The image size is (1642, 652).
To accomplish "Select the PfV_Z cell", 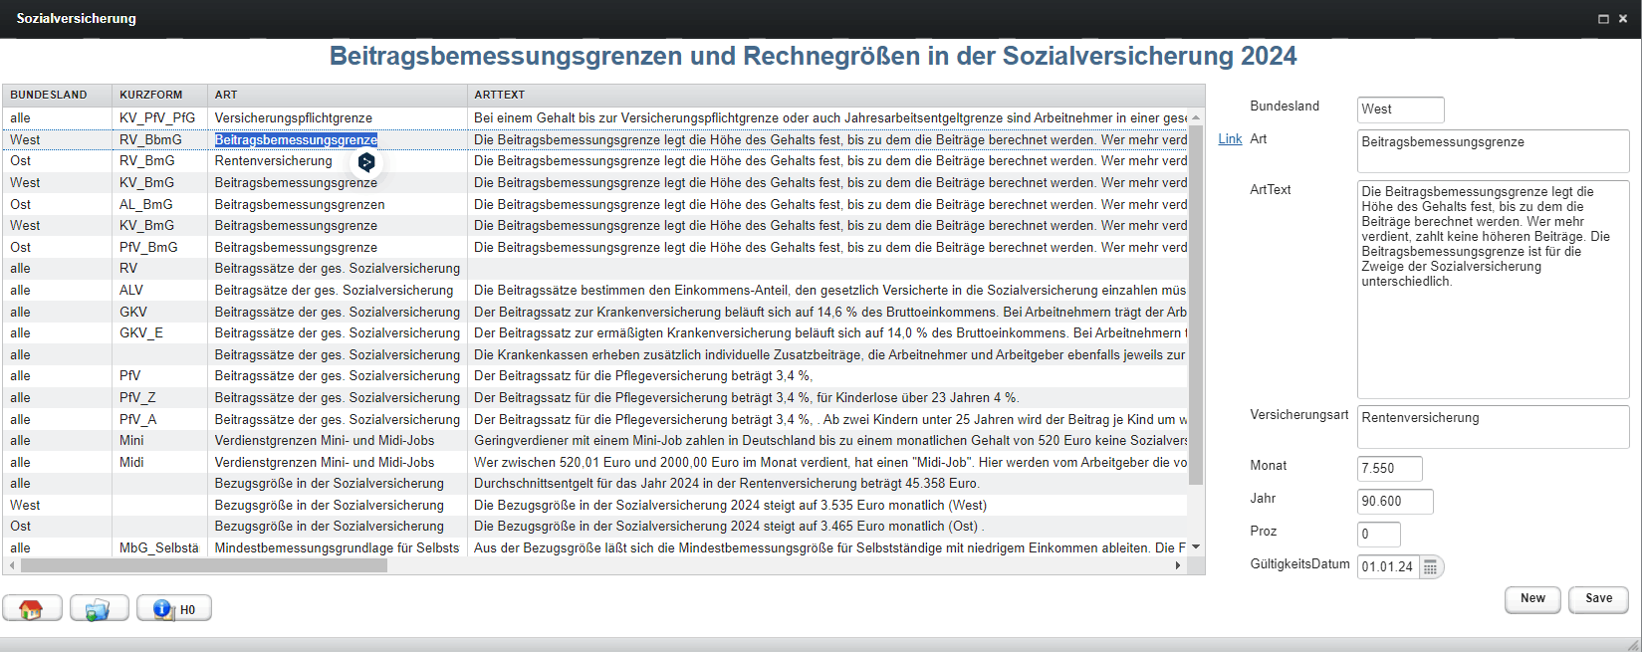I will (x=159, y=398).
